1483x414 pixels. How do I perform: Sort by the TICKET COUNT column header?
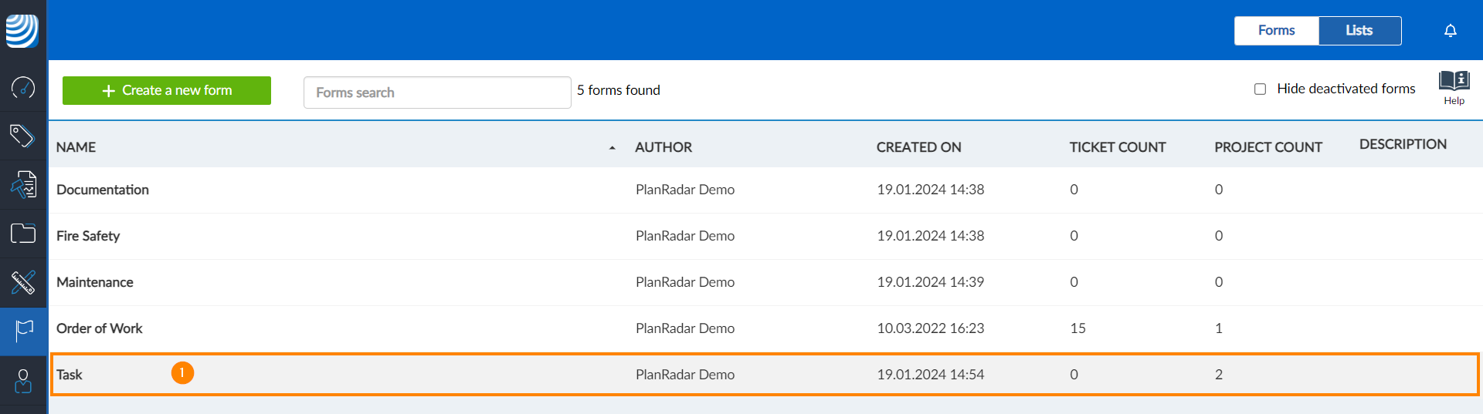[x=1117, y=147]
